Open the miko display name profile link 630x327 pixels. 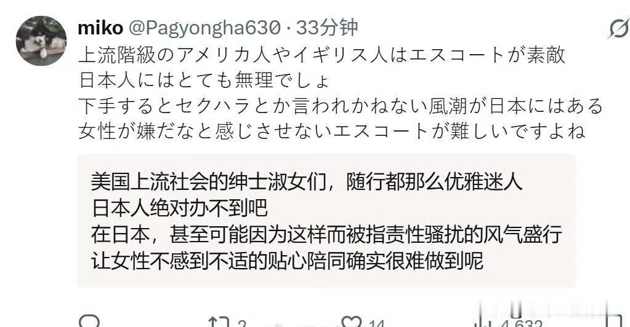[x=100, y=28]
